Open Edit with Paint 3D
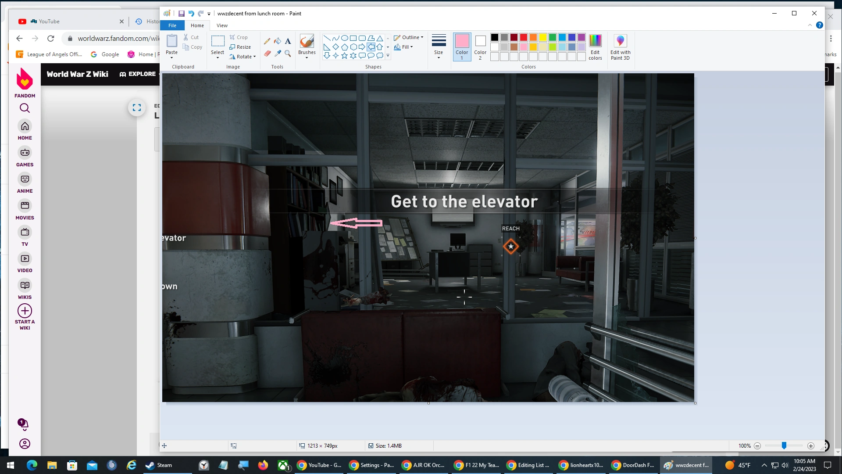 (x=620, y=47)
